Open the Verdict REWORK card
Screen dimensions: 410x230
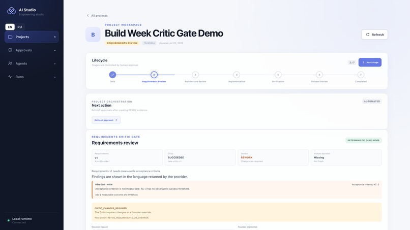273,157
